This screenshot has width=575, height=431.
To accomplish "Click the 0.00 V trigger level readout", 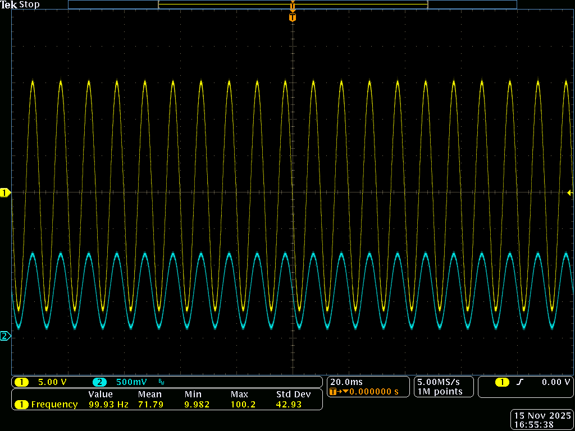I will pyautogui.click(x=556, y=382).
